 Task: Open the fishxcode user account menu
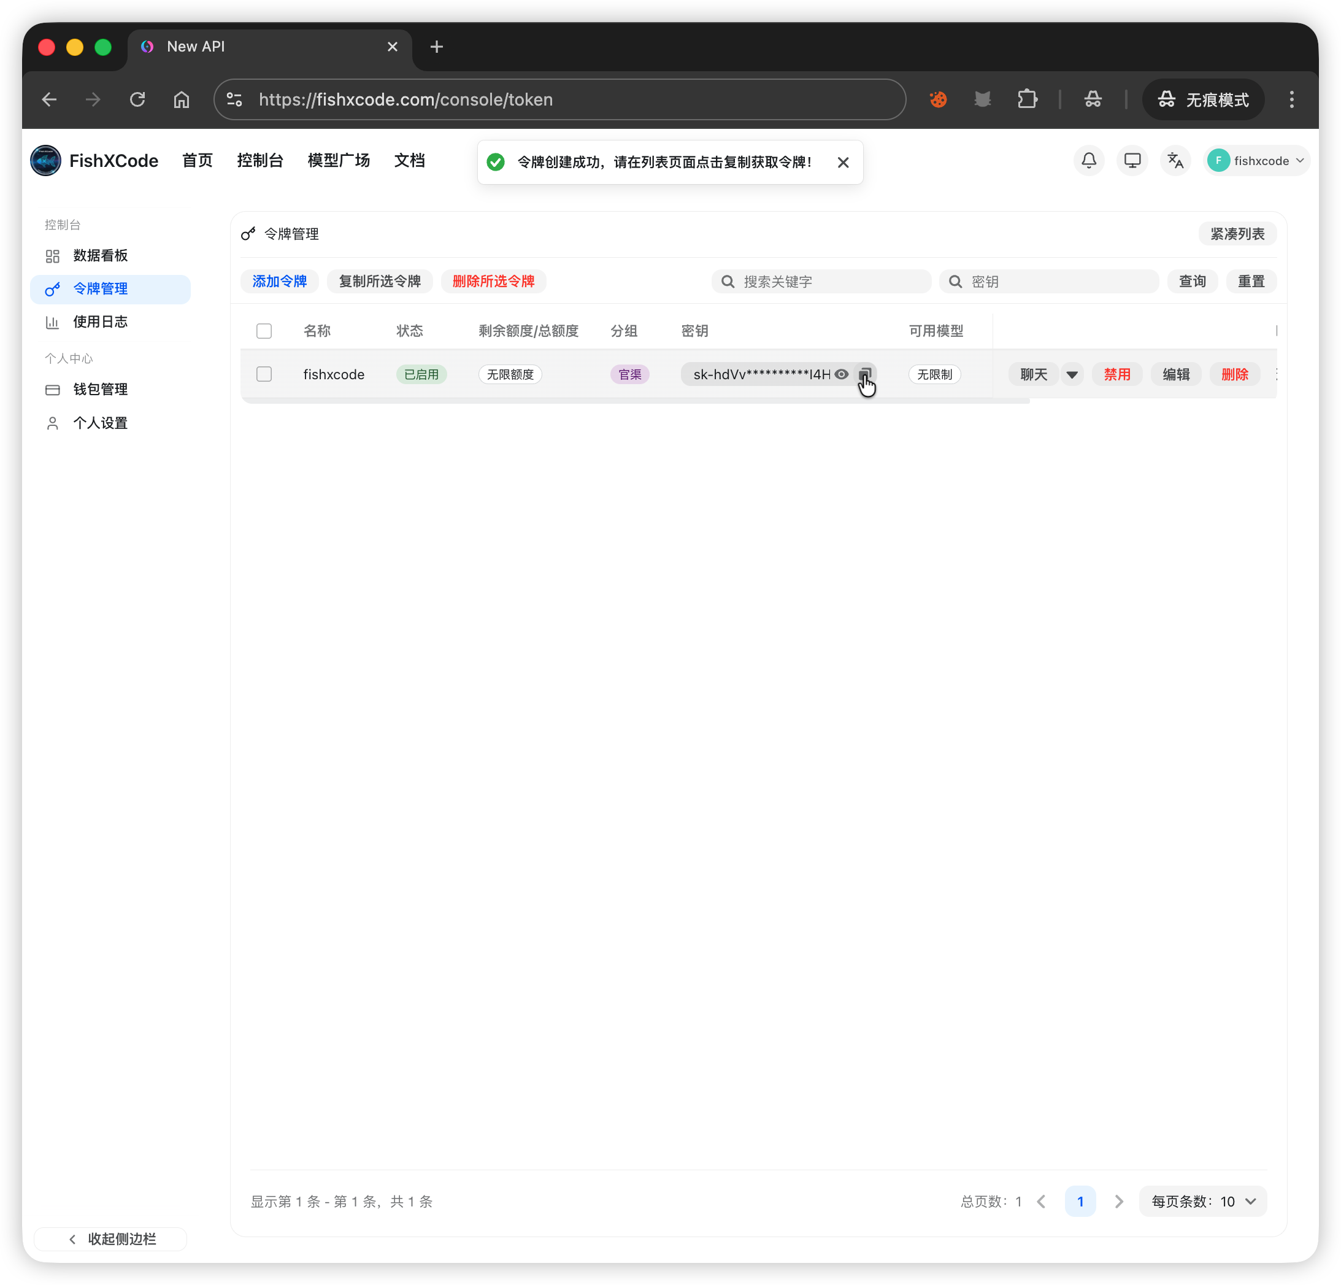click(1256, 161)
